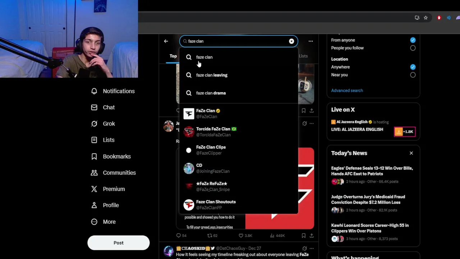Screen dimensions: 460x259
Task: Open Faze Clan Shoutouts account result
Action: 239,205
